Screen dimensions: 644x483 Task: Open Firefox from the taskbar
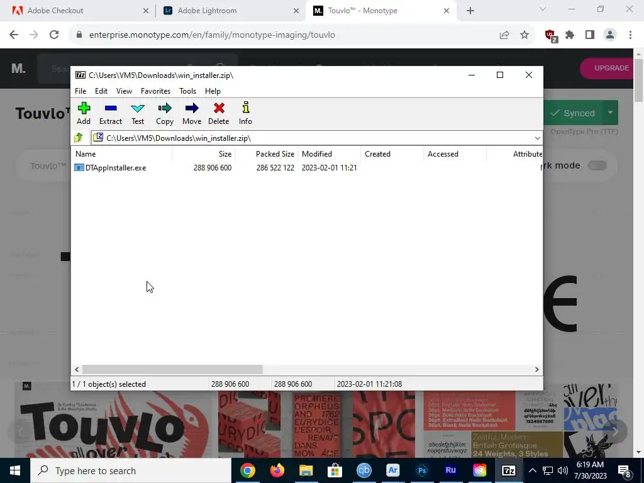pos(277,470)
